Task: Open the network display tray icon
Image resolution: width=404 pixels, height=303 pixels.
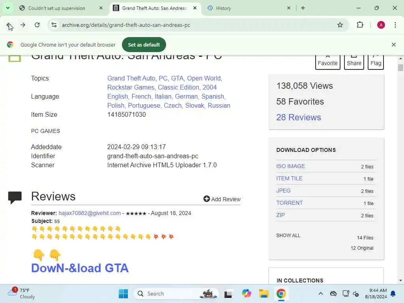Action: click(x=346, y=294)
